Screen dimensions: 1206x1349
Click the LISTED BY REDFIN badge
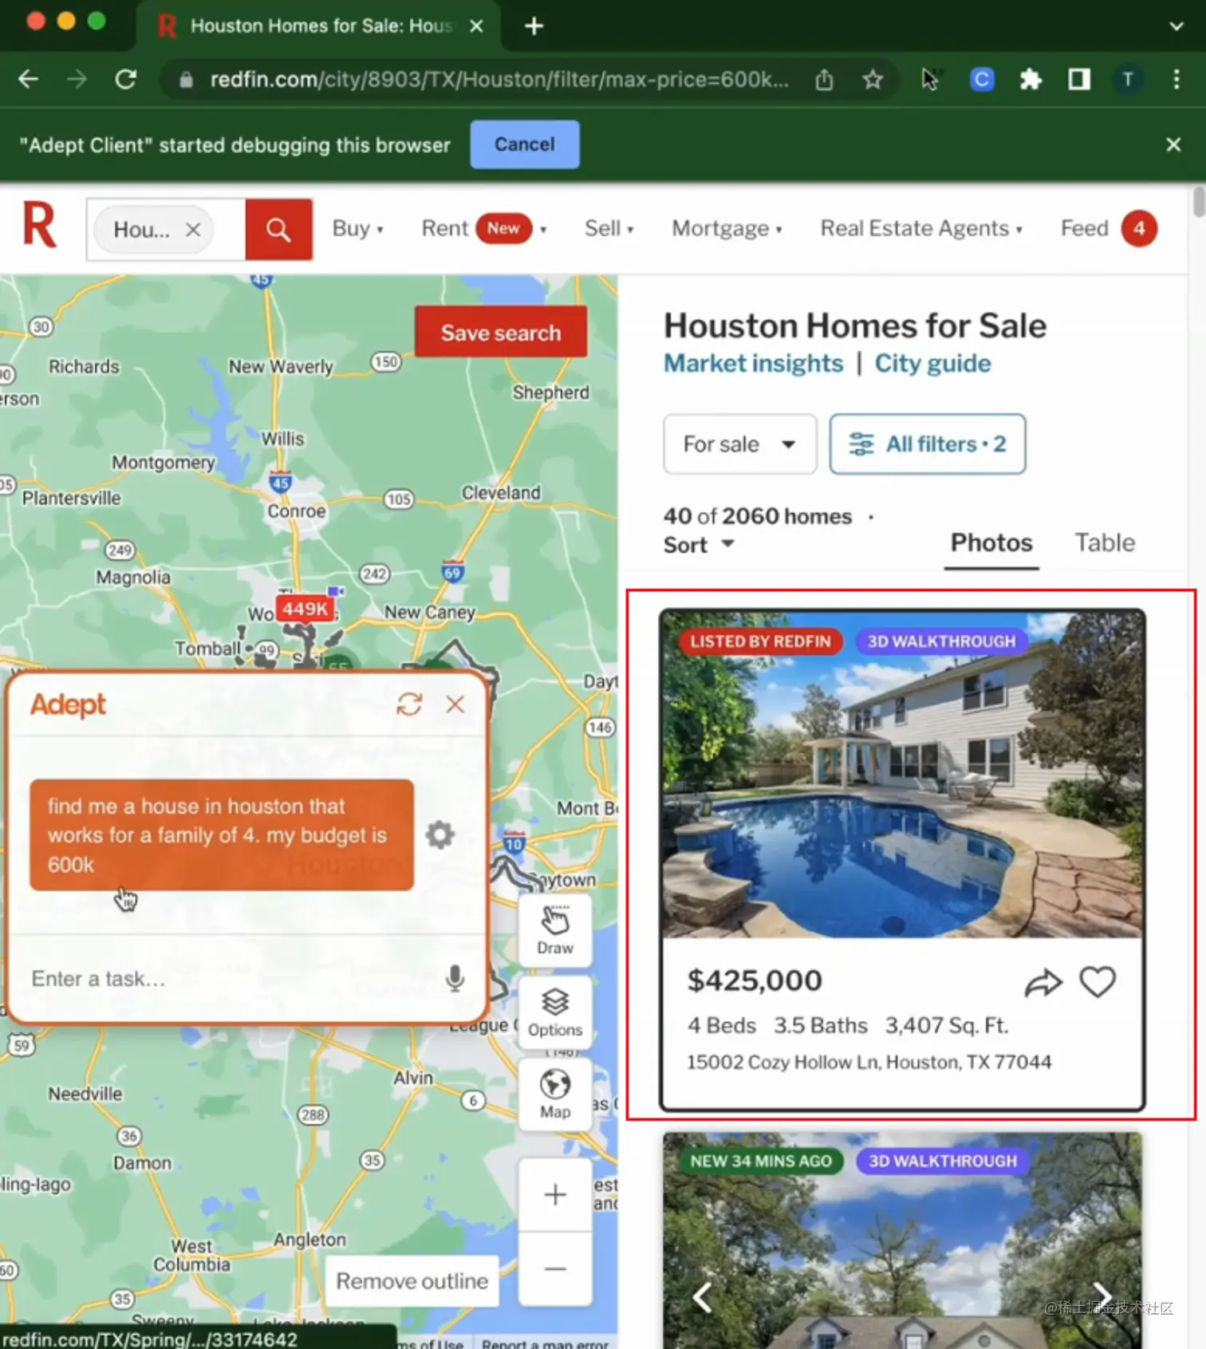tap(760, 641)
